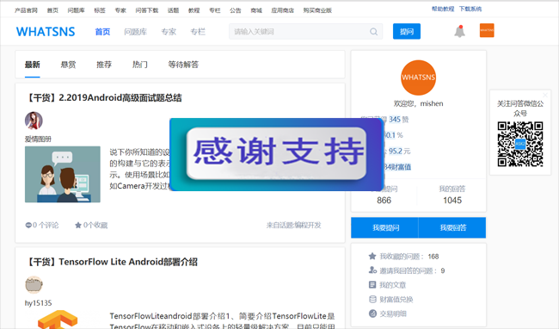Click the question count 866
559x329 pixels.
pos(384,200)
